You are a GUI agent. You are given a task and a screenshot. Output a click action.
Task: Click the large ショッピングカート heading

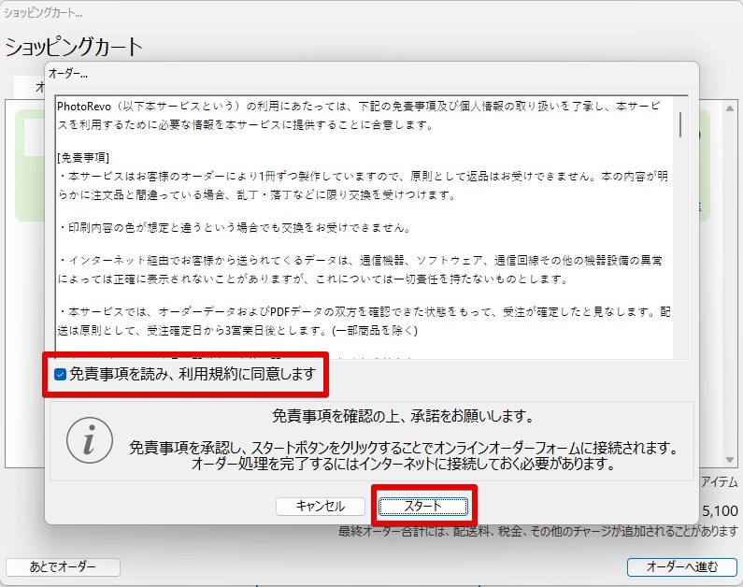(75, 47)
